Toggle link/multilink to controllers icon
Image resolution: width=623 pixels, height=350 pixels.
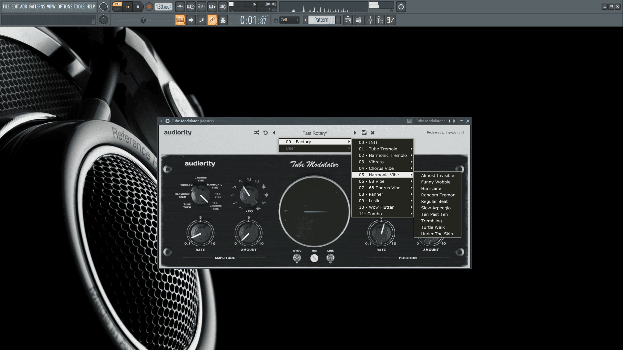pos(212,20)
